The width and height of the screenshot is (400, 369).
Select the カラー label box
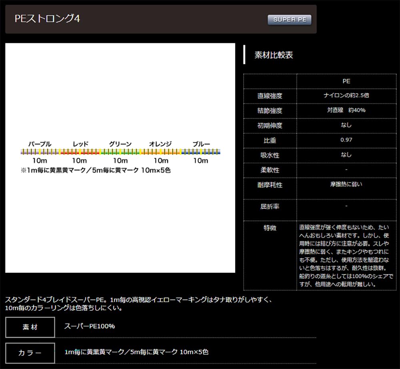pos(30,353)
